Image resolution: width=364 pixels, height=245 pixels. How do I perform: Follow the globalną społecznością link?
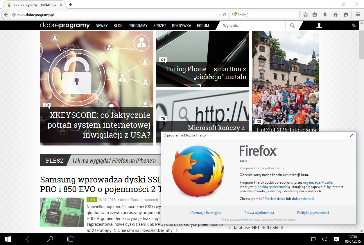coord(272,187)
